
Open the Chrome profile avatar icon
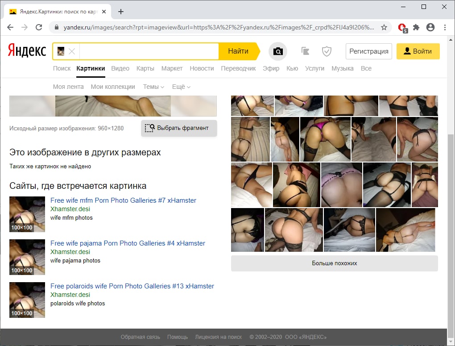[x=430, y=27]
